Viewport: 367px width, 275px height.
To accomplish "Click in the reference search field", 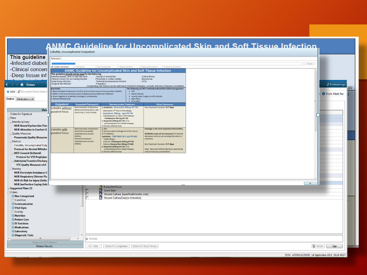I will coord(176,64).
